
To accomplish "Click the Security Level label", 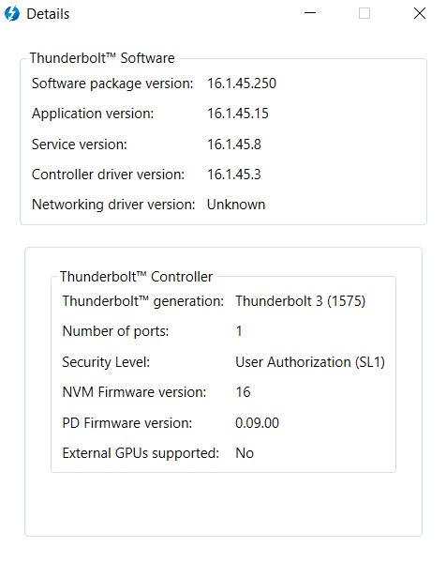I will tap(106, 362).
